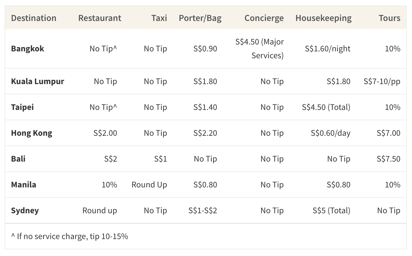Click the Restaurant column header

[99, 18]
